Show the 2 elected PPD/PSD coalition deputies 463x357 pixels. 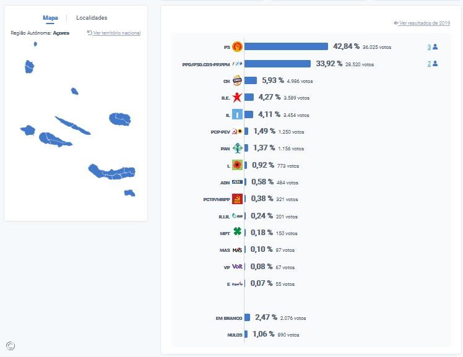coord(432,63)
